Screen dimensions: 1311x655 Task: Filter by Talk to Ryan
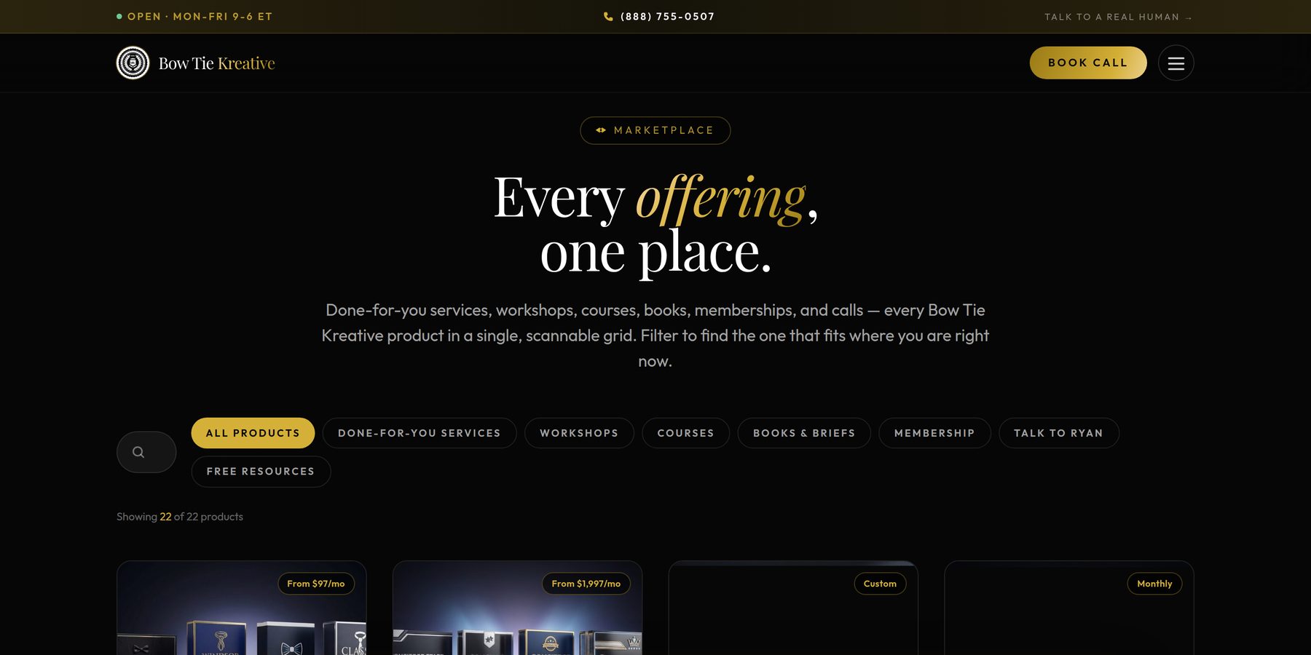click(1058, 433)
